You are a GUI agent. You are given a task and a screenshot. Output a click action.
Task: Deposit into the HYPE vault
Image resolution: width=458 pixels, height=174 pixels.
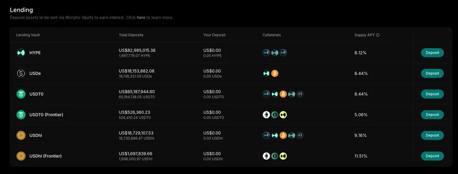pyautogui.click(x=432, y=53)
